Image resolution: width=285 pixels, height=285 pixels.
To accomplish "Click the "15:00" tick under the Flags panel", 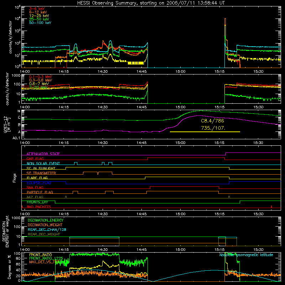I will 181,214.
